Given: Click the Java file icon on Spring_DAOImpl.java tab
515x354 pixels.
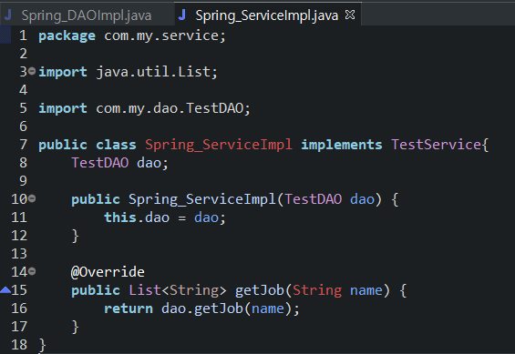Looking at the screenshot, I should coord(8,15).
